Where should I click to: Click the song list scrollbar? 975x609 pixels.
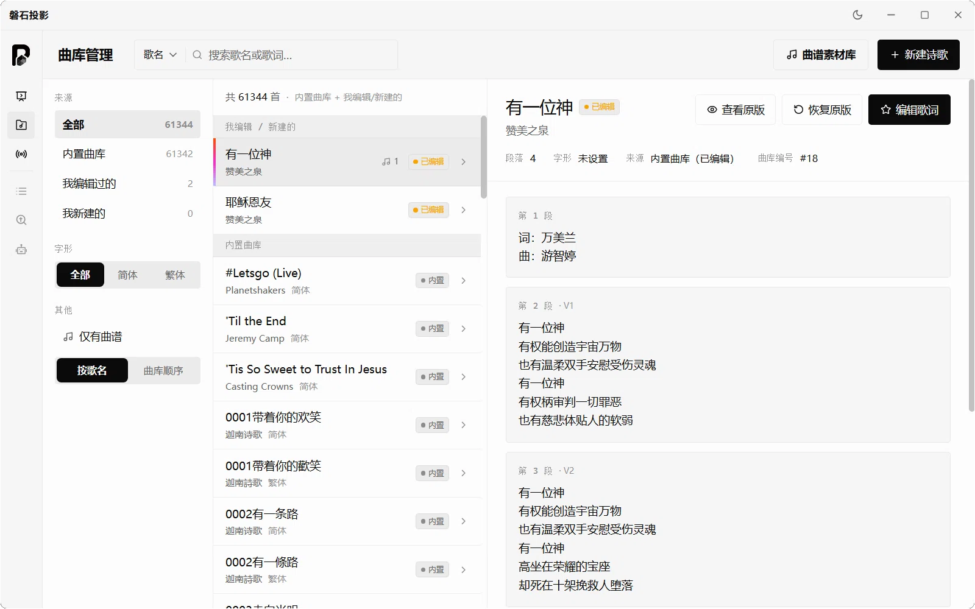[x=484, y=157]
